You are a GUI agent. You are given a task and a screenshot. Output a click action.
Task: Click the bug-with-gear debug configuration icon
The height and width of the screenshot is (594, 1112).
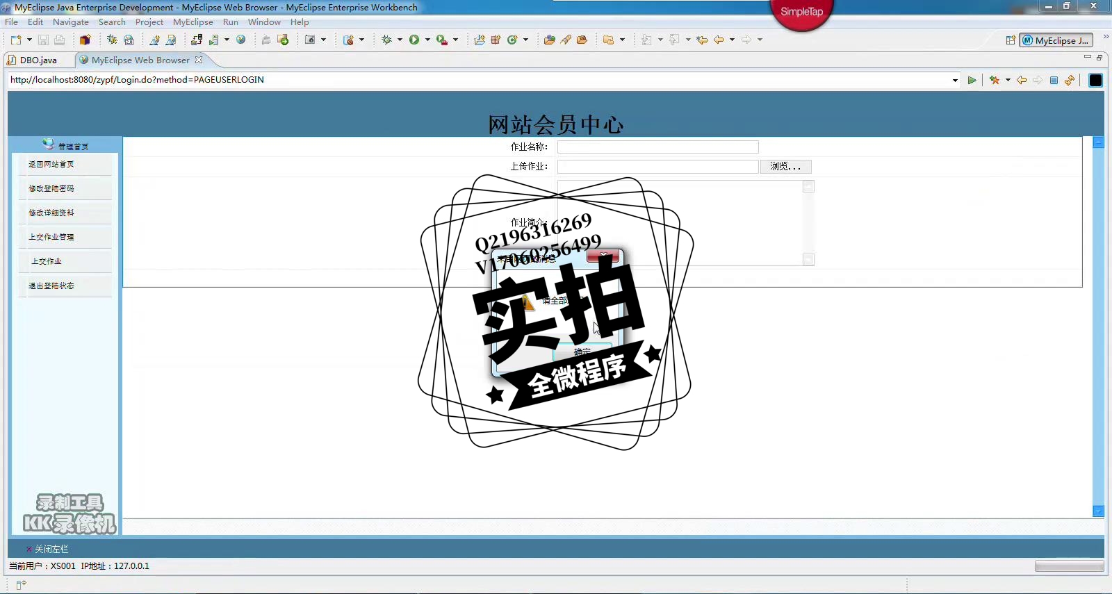click(112, 40)
